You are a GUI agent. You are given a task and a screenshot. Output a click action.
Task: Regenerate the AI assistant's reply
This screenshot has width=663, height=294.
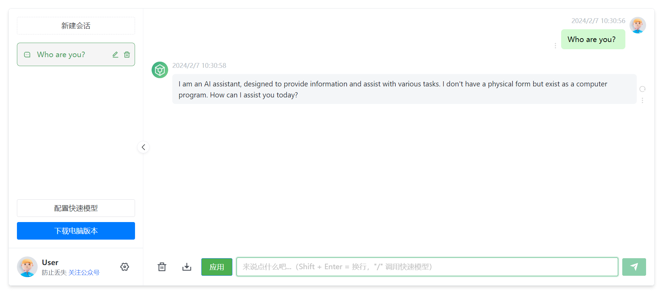pyautogui.click(x=642, y=89)
